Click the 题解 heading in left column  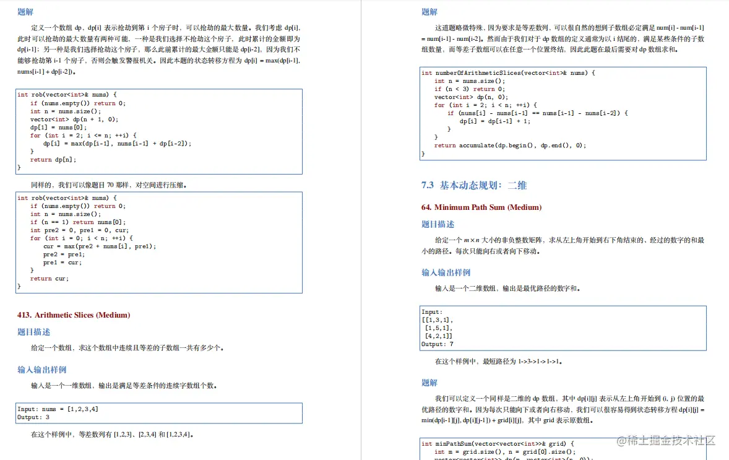coord(24,11)
